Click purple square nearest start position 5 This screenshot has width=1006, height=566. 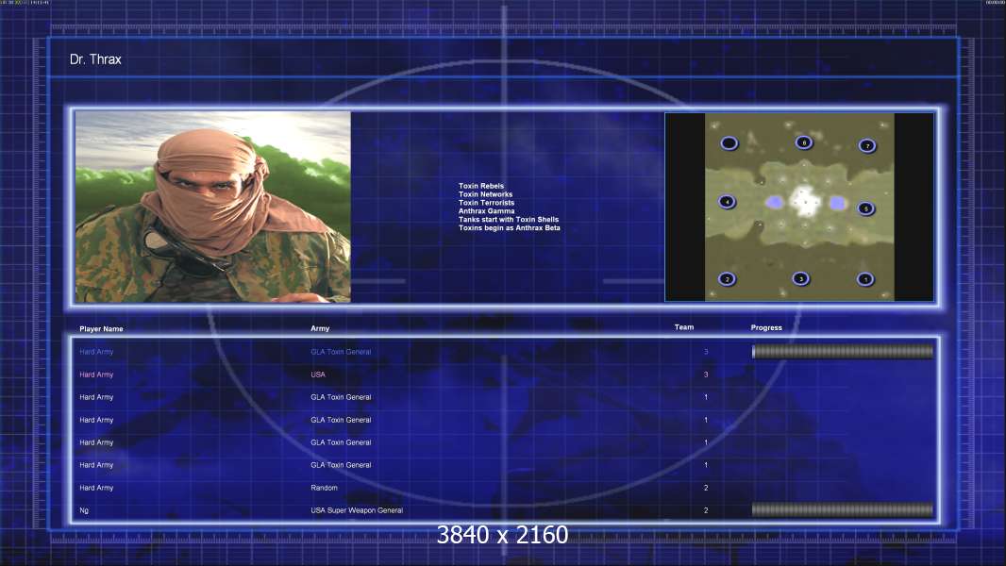point(837,203)
